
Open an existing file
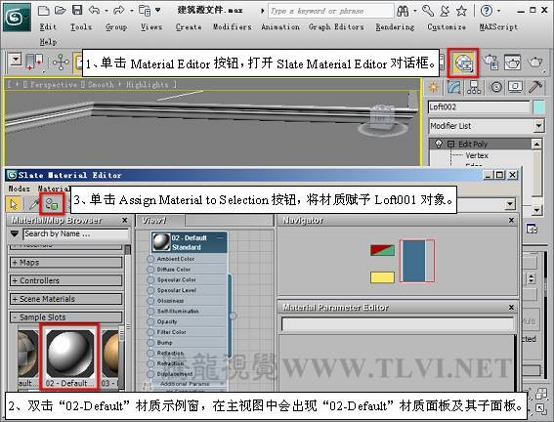(x=60, y=10)
